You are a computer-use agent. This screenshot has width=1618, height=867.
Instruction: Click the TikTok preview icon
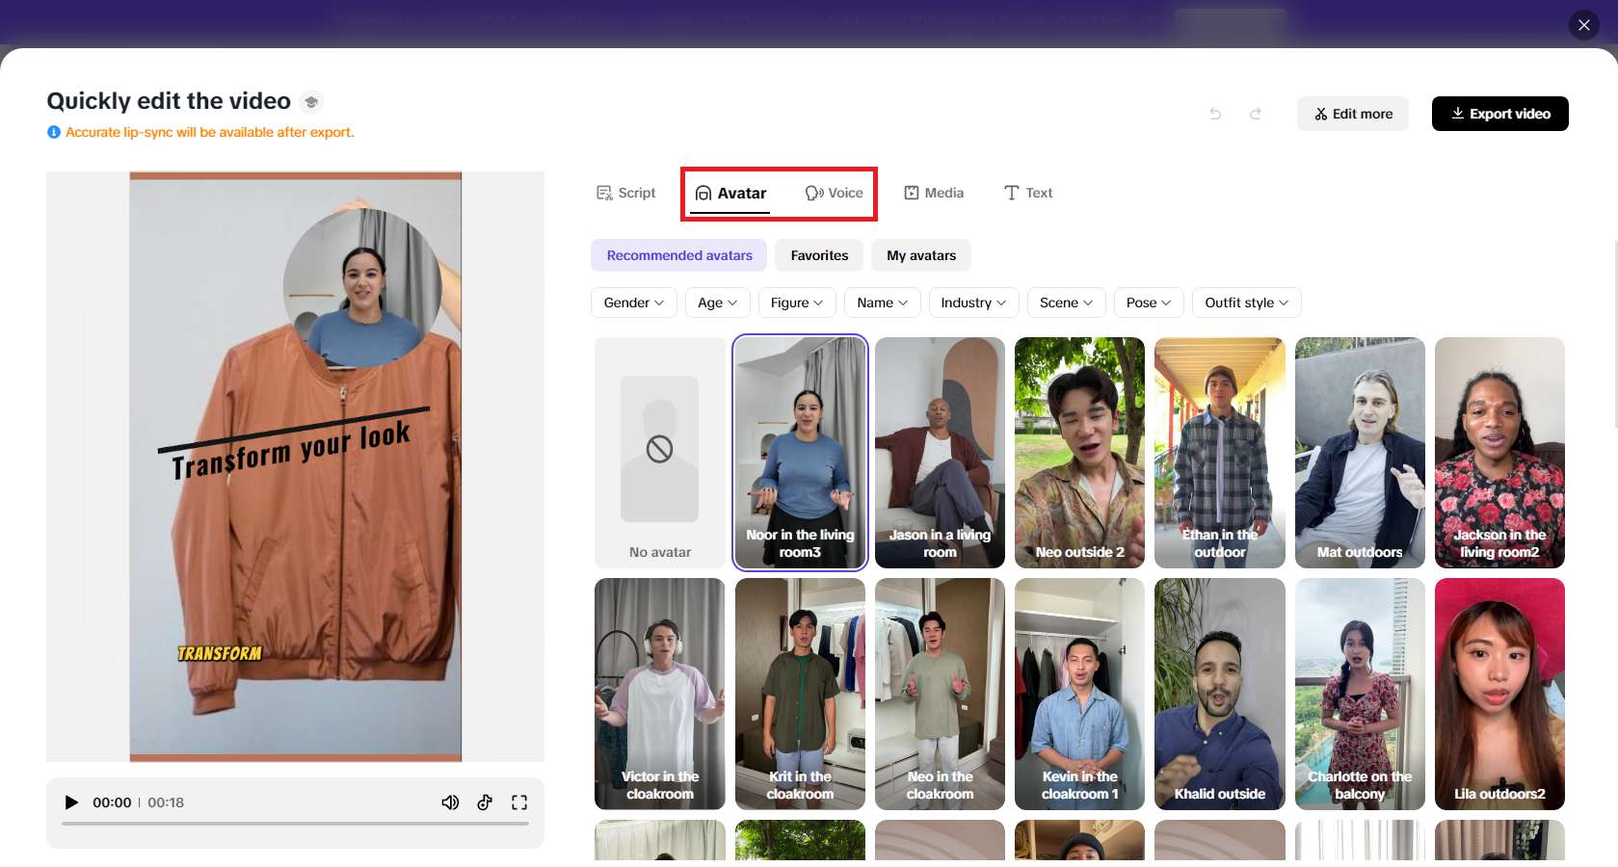pyautogui.click(x=485, y=802)
